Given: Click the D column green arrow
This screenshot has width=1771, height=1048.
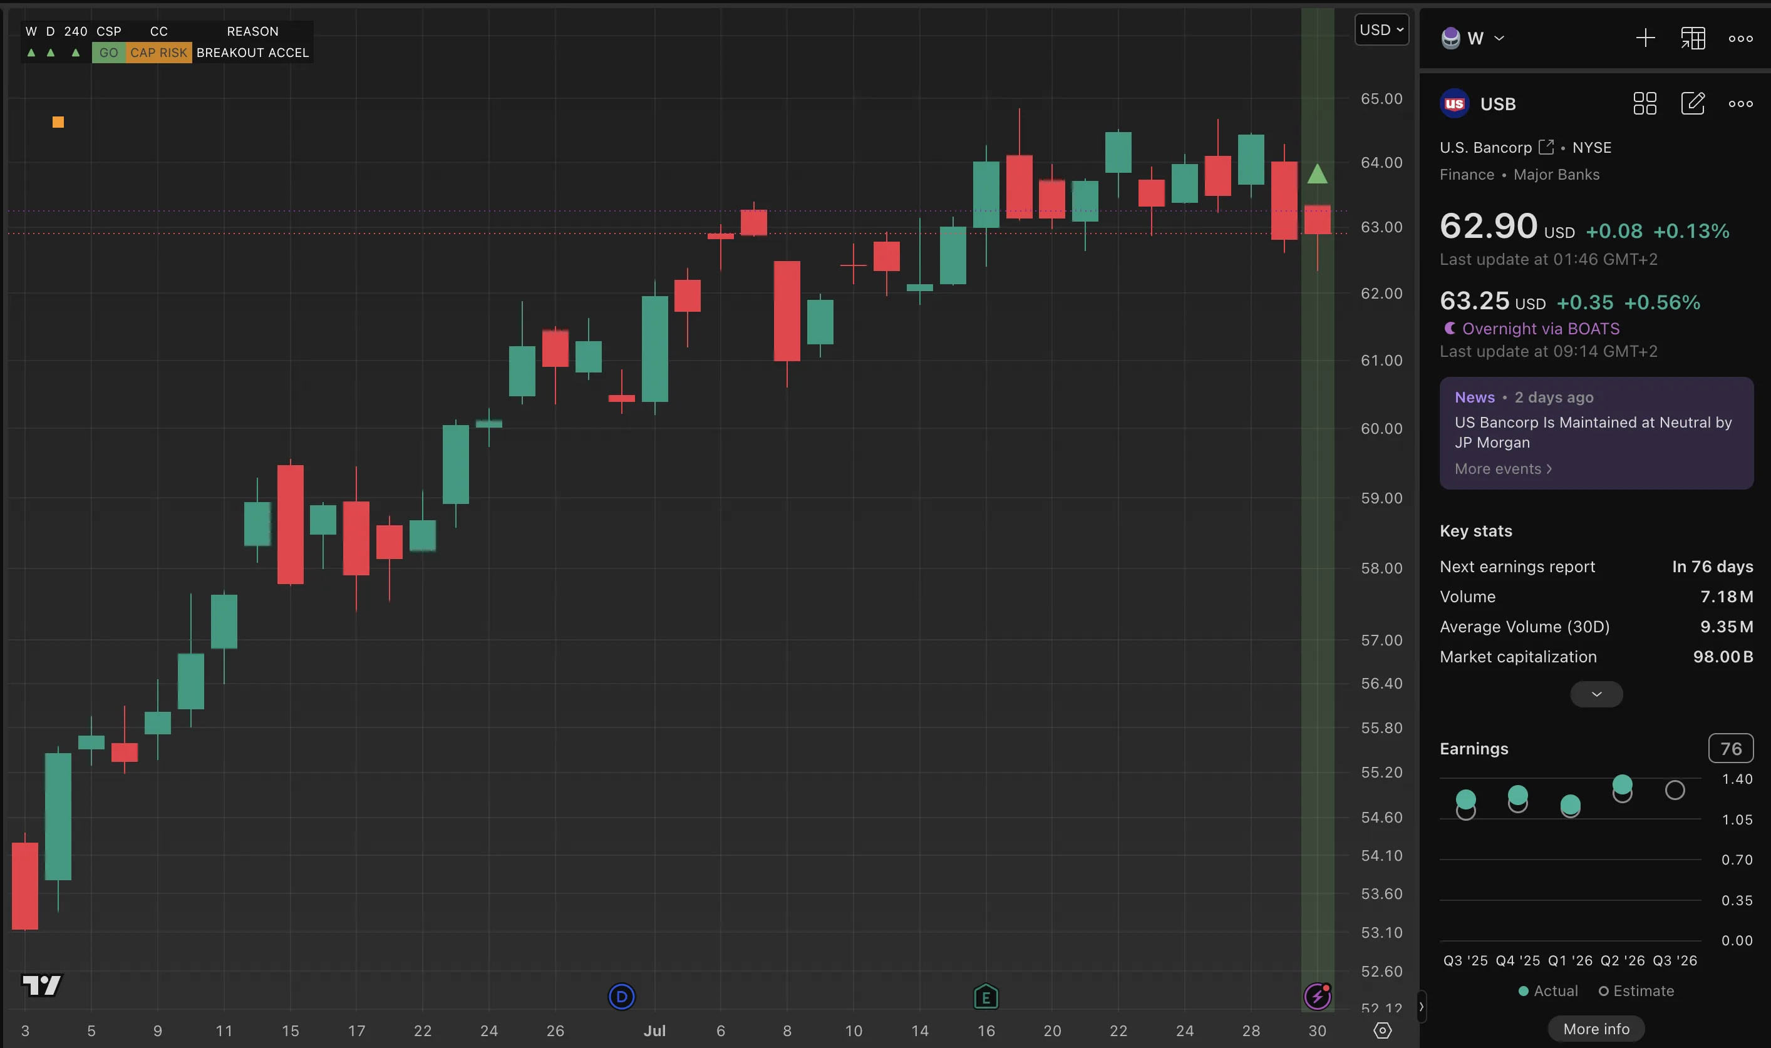Looking at the screenshot, I should tap(50, 53).
